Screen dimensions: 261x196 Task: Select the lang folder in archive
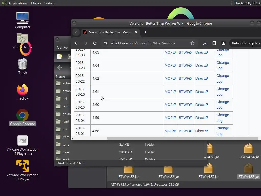tap(63, 144)
